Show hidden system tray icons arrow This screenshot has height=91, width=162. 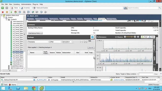pyautogui.click(x=136, y=88)
